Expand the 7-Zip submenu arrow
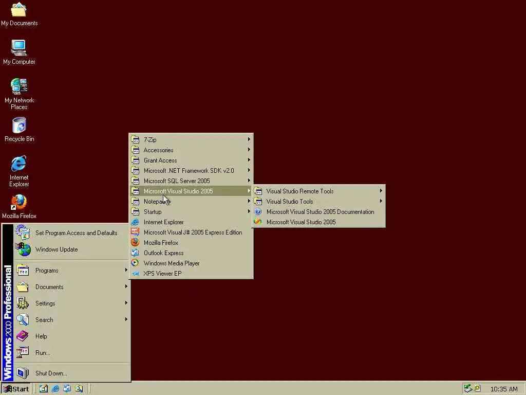This screenshot has width=526, height=395. pyautogui.click(x=249, y=139)
